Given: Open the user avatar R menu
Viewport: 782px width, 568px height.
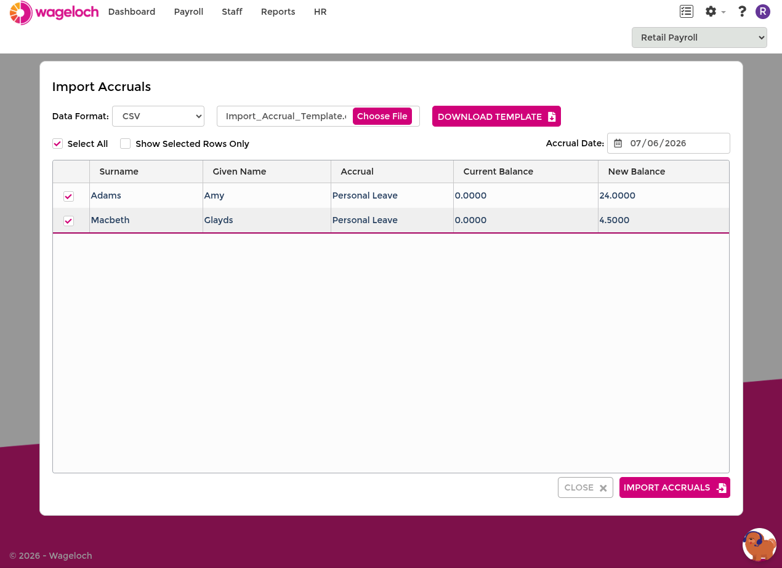Looking at the screenshot, I should coord(763,12).
